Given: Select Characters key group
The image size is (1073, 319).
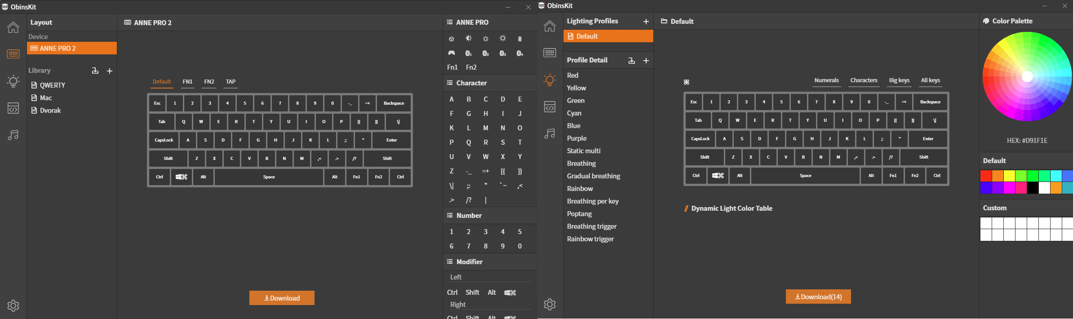Looking at the screenshot, I should 864,80.
